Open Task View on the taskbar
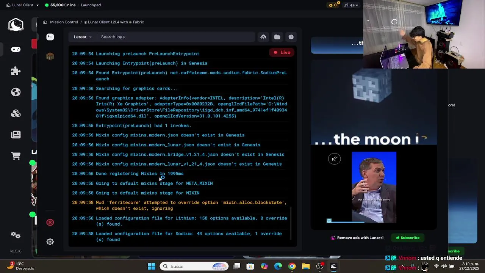Viewport: 485px width, 273px height. pyautogui.click(x=236, y=266)
